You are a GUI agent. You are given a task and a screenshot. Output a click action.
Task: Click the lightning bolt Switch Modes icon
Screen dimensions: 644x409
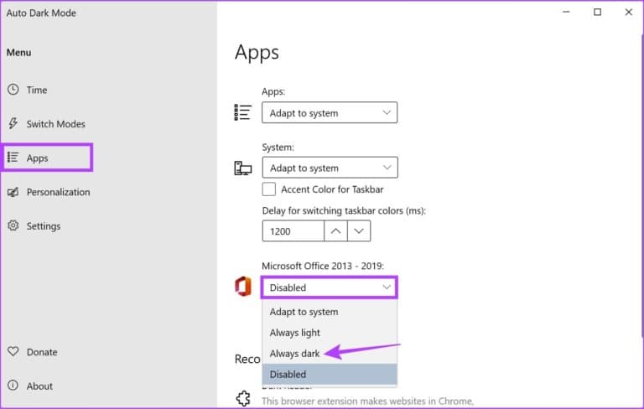pyautogui.click(x=13, y=123)
